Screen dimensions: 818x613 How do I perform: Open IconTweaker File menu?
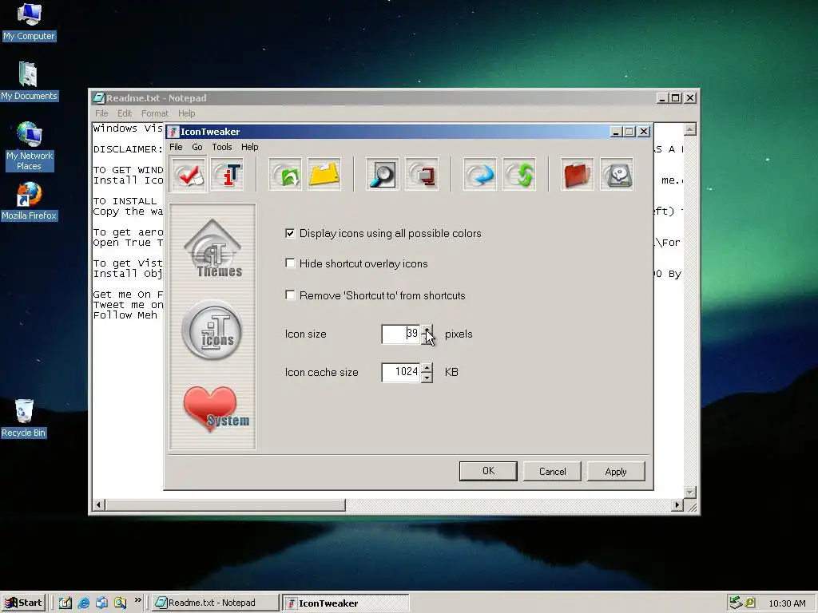pos(176,147)
